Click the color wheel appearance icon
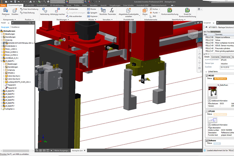Image resolution: width=234 pixels, height=156 pixels. click(67, 2)
